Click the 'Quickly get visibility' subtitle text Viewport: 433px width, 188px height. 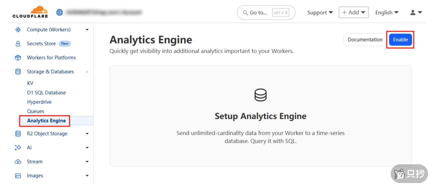[202, 51]
